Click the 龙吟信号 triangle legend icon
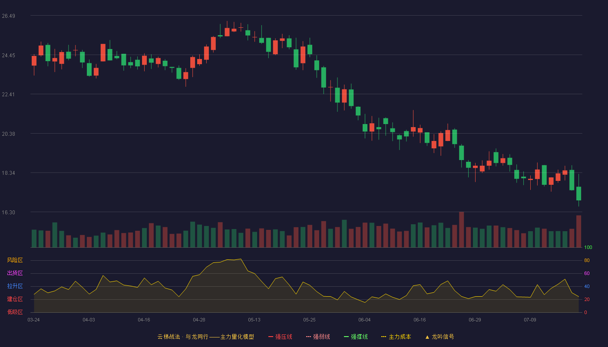 [427, 337]
